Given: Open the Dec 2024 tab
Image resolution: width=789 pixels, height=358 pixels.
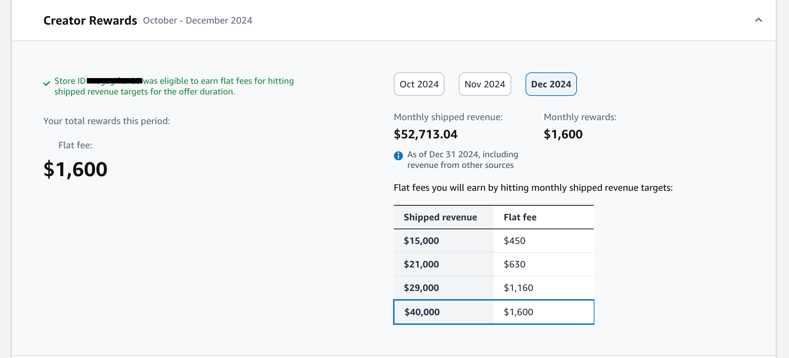Looking at the screenshot, I should 551,84.
